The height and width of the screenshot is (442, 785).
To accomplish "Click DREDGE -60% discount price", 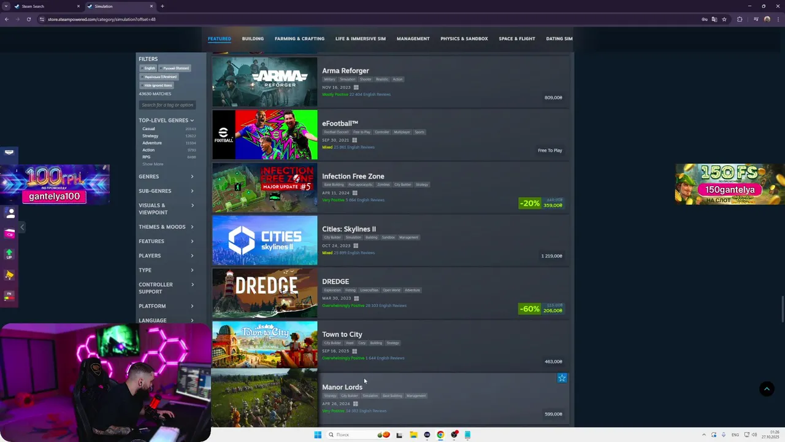I will (x=541, y=308).
